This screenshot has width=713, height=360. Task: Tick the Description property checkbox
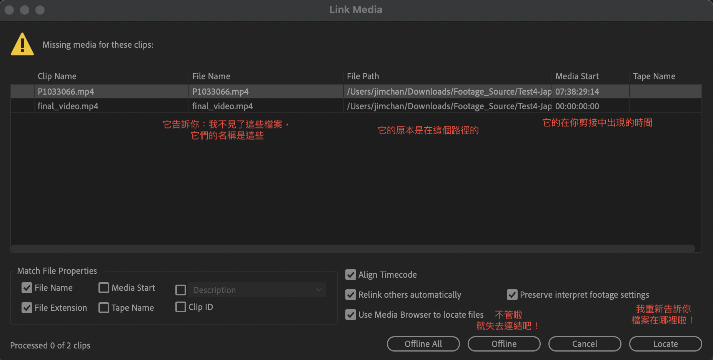click(x=181, y=290)
